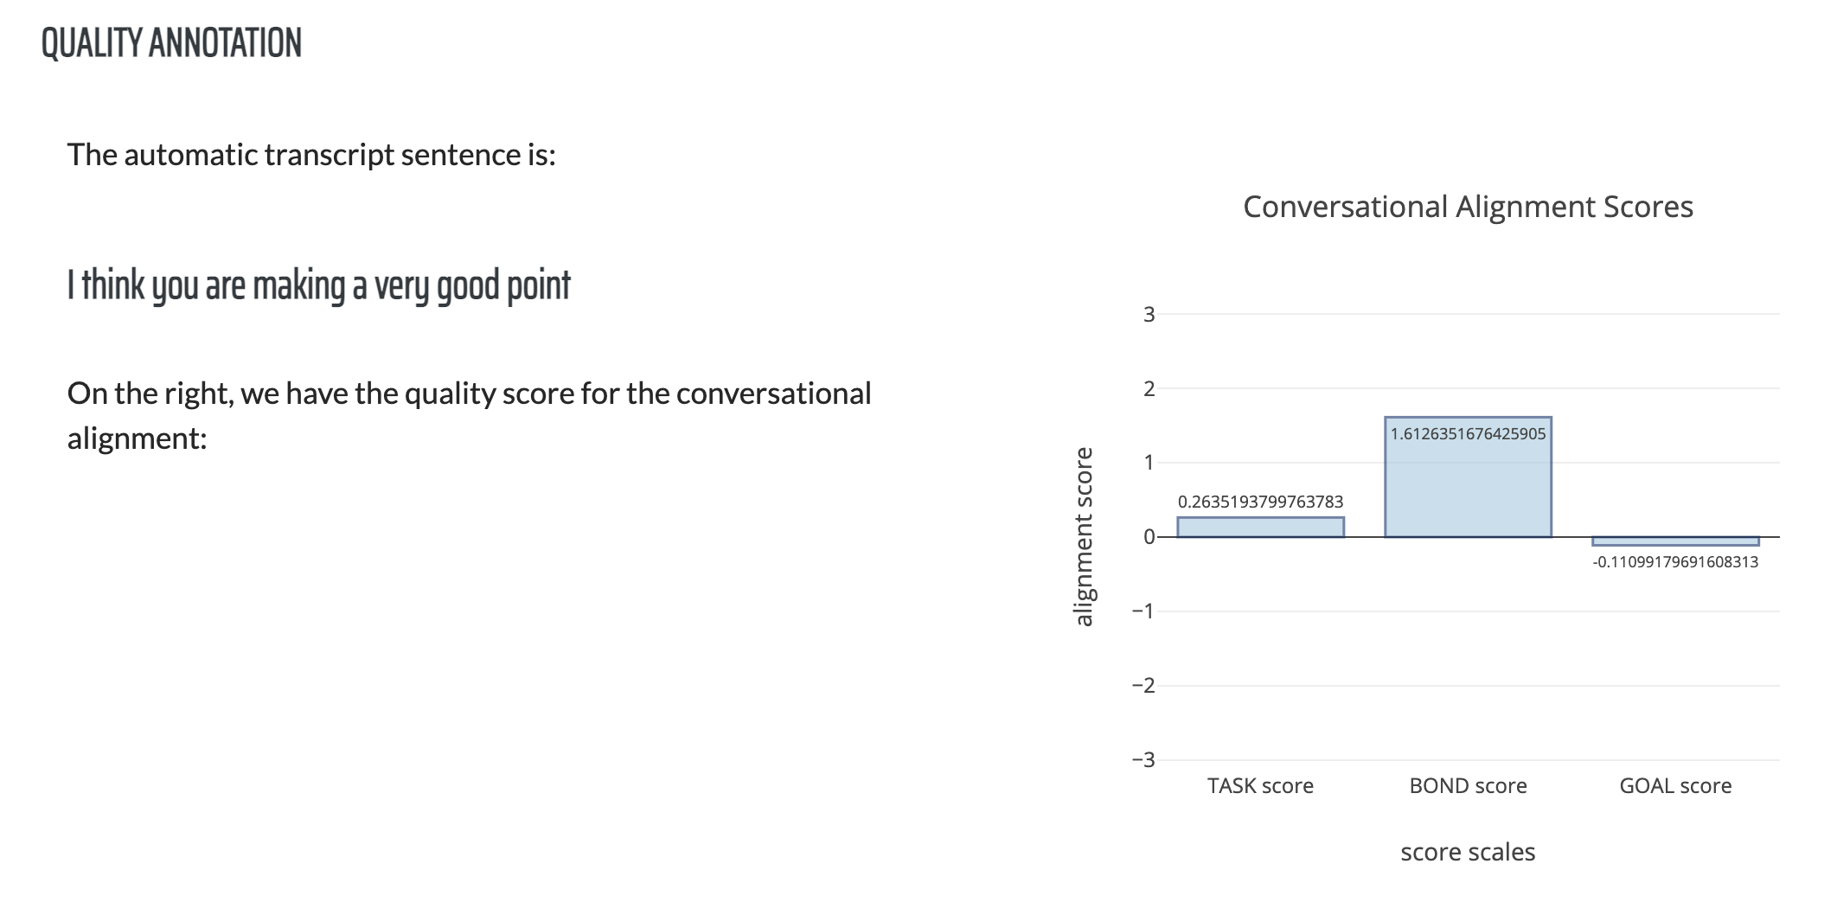The width and height of the screenshot is (1837, 915).
Task: Click the y-axis tick label 2
Action: 1149,389
